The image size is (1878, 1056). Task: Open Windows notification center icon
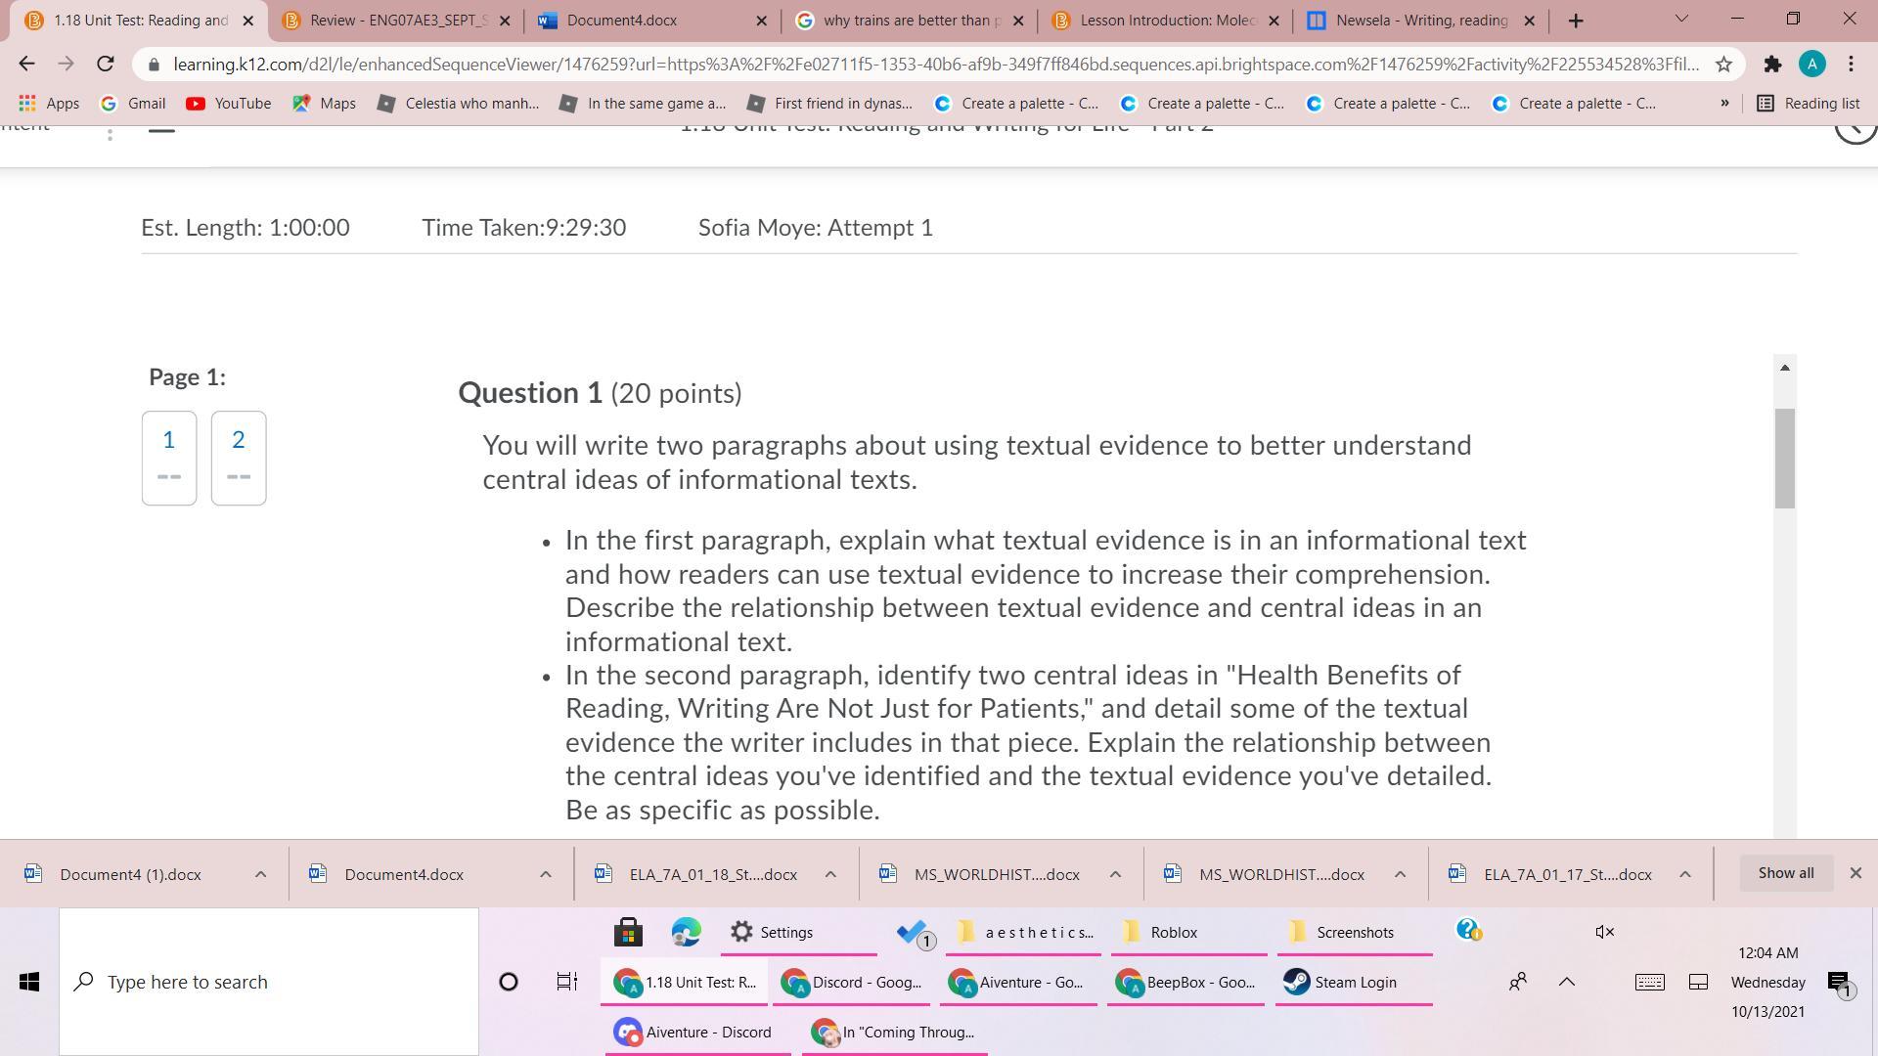coord(1838,984)
